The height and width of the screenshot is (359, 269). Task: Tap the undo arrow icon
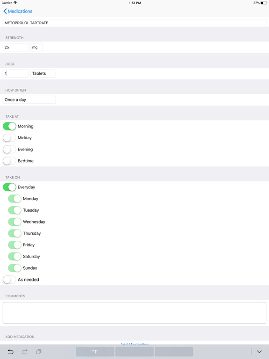pos(11,352)
